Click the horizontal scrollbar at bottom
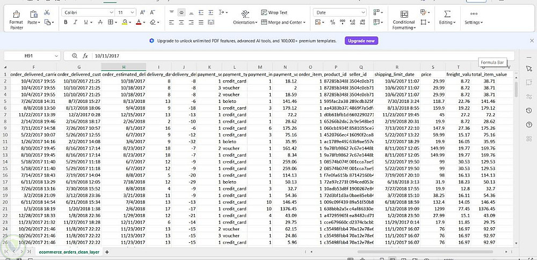537x260 pixels. [x=425, y=252]
